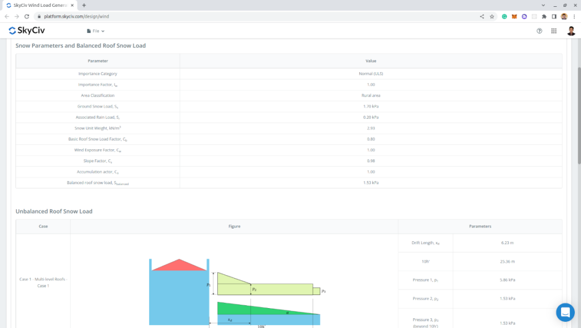
Task: Click the SkyCiv logo
Action: coord(27,31)
